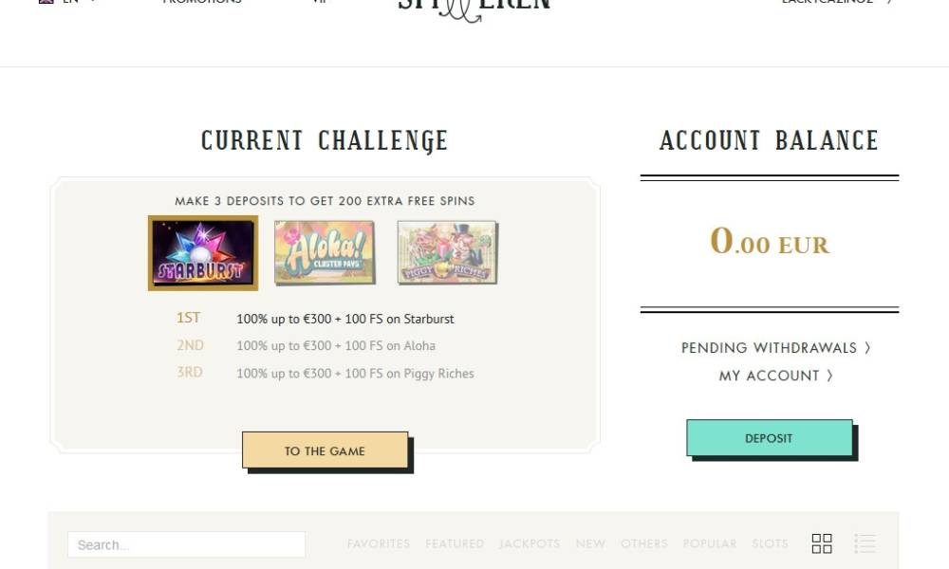Select the Piggy Riches thumbnail
The image size is (949, 569).
click(x=447, y=252)
